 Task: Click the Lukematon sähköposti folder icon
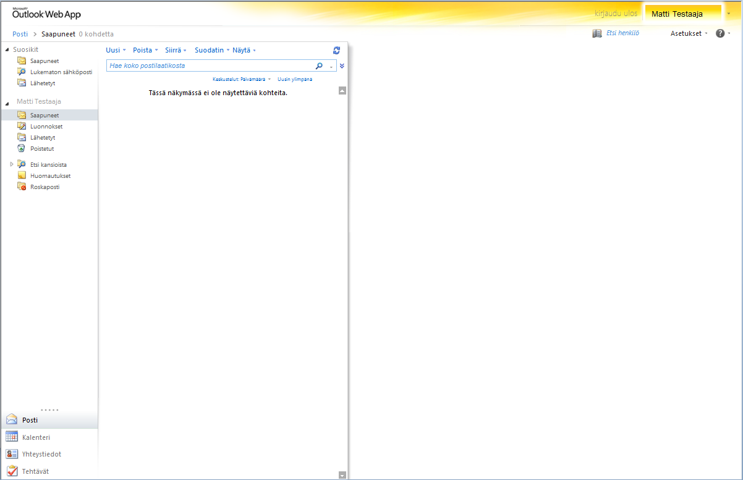(x=22, y=72)
